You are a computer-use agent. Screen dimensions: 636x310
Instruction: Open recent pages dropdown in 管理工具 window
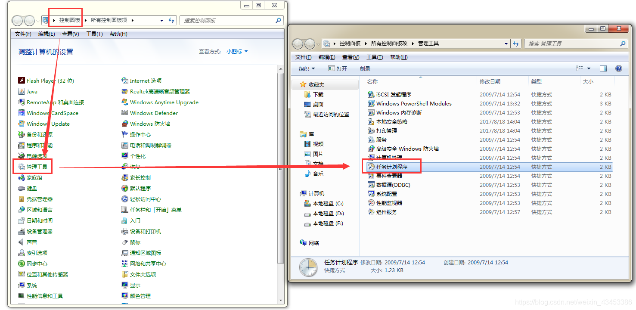click(x=319, y=43)
